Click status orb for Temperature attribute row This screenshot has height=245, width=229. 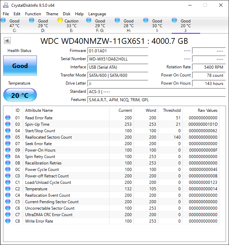pyautogui.click(x=8, y=189)
